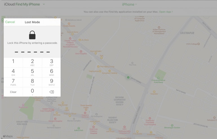
Task: Click the European Catalog map marker
Action: 109,71
